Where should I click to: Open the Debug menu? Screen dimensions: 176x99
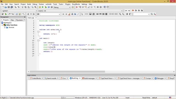[x=35, y=4]
